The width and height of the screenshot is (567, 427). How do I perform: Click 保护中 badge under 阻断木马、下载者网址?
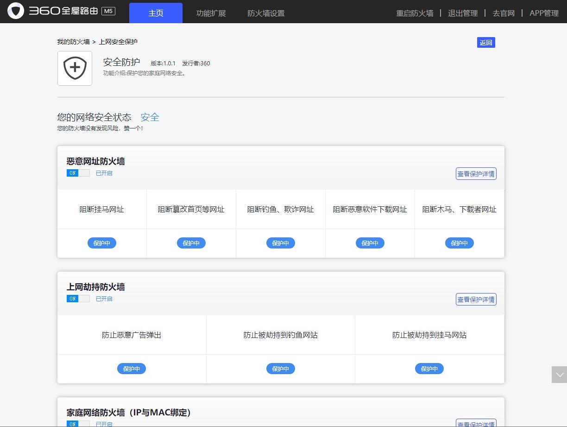coord(459,242)
